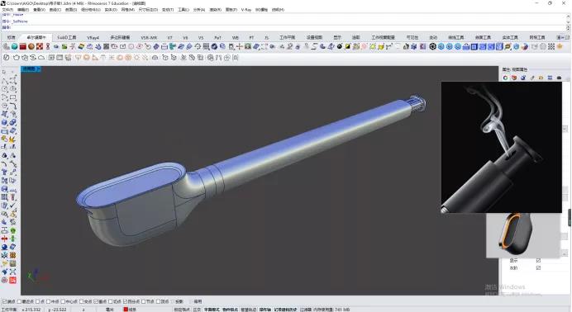The height and width of the screenshot is (312, 572).
Task: Toggle 锁定格点 in the status bar
Action: coord(182,310)
